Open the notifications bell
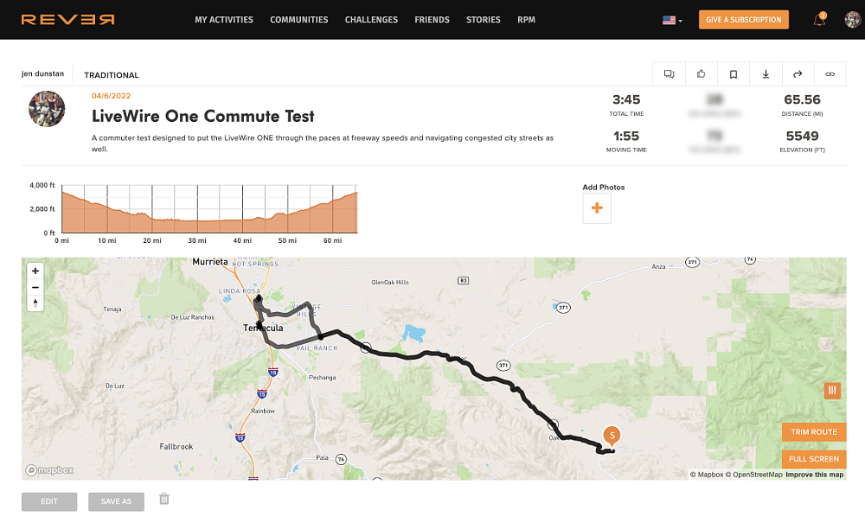 [x=819, y=20]
